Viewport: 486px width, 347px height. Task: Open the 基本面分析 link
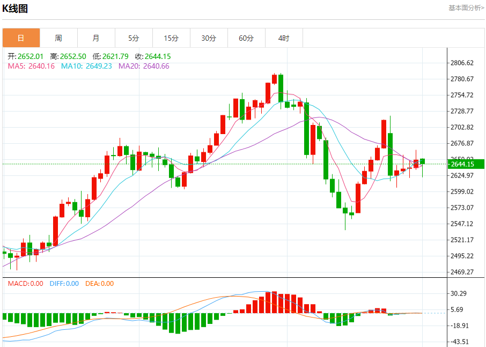pyautogui.click(x=466, y=8)
